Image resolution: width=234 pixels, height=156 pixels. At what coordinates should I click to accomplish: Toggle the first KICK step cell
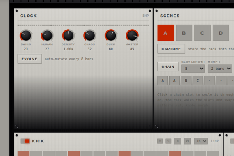[23, 154]
